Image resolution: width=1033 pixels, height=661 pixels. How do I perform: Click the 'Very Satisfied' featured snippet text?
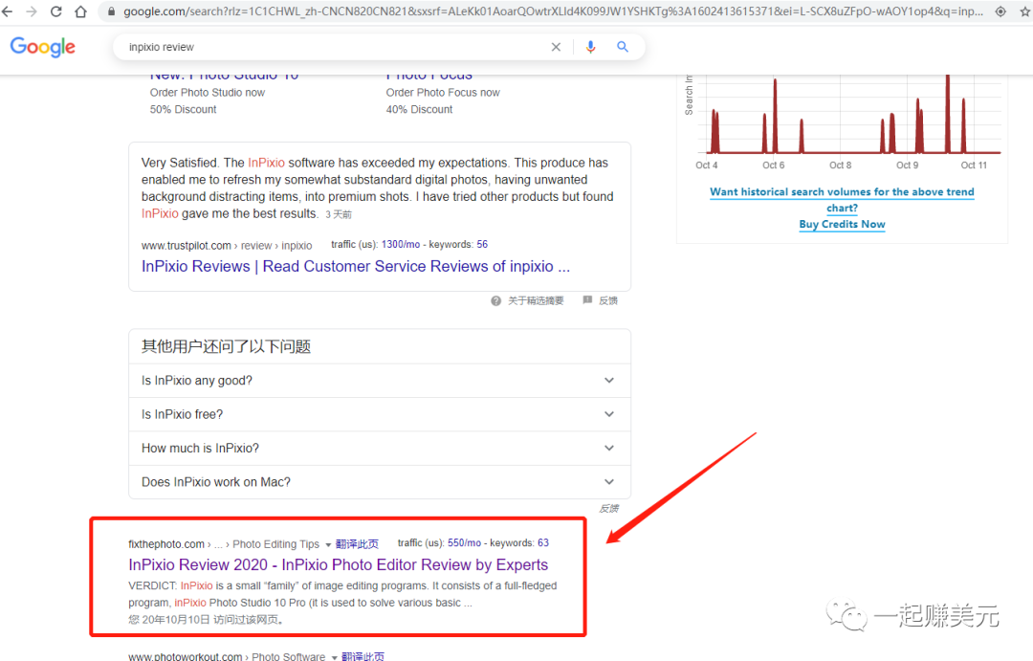point(377,188)
